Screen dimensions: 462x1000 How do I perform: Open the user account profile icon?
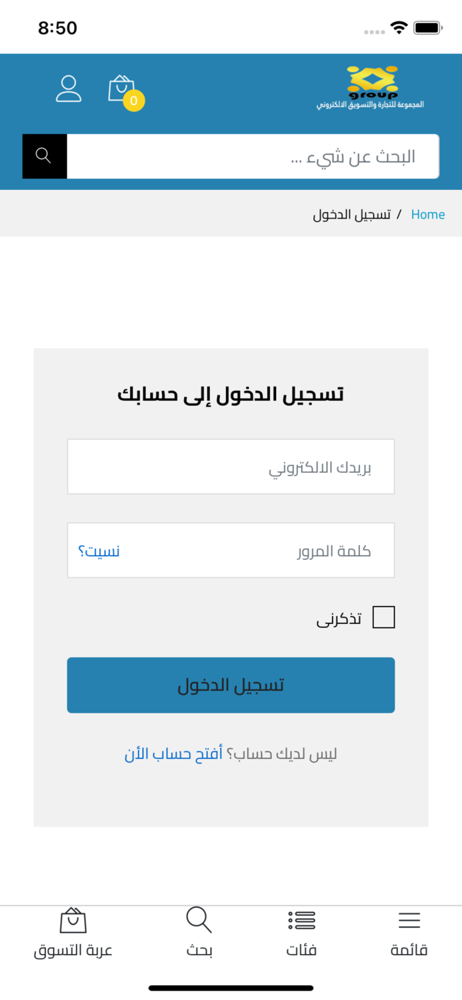(69, 88)
